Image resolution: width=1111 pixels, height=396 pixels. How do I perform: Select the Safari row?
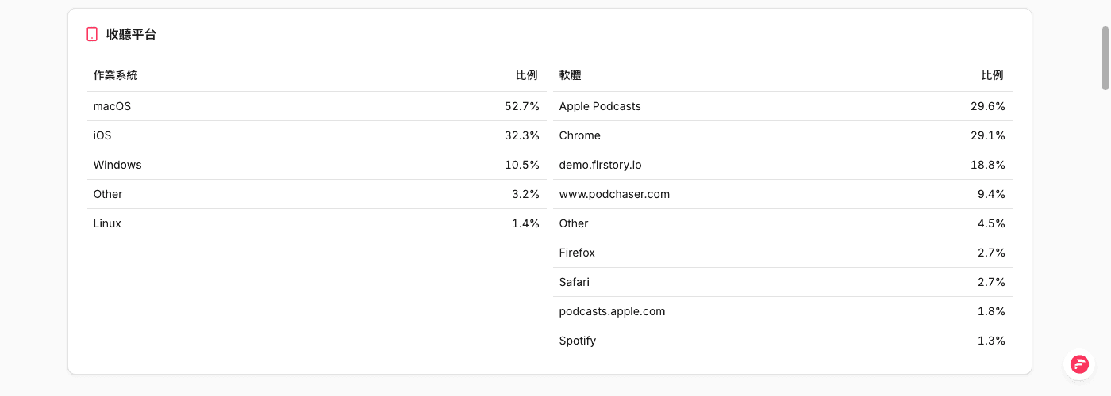782,282
